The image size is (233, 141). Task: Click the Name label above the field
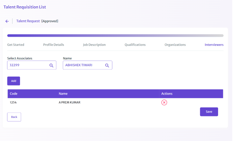pos(67,58)
